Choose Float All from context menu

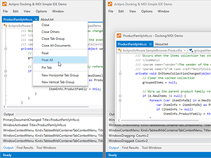pos(47,60)
